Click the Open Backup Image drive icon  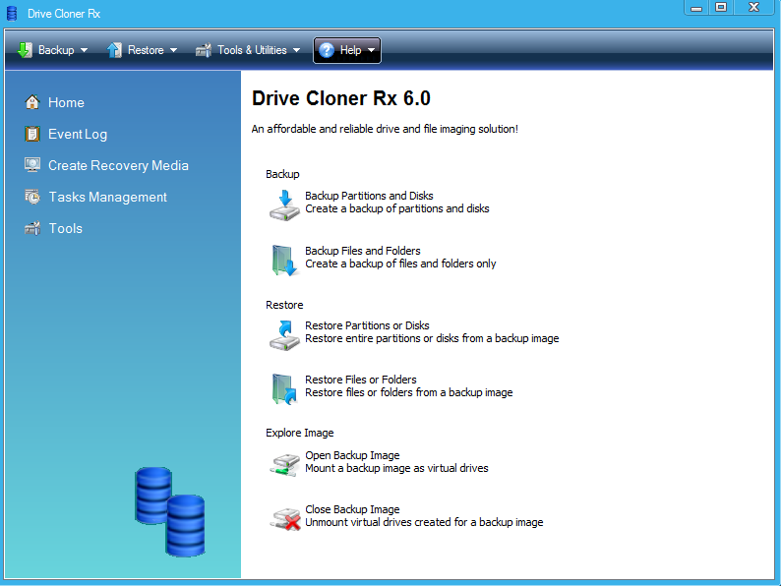tap(283, 464)
